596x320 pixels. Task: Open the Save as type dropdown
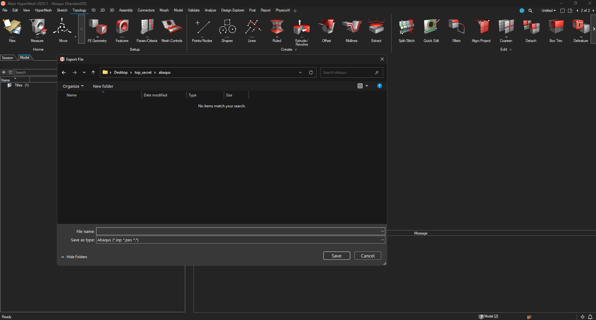(382, 240)
